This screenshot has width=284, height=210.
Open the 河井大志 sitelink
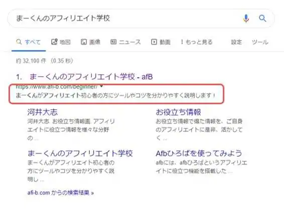(x=42, y=112)
